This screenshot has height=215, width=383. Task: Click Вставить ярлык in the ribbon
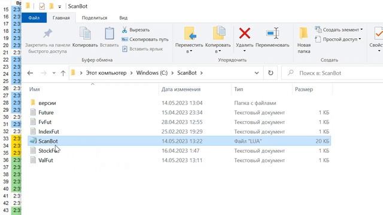click(x=142, y=49)
